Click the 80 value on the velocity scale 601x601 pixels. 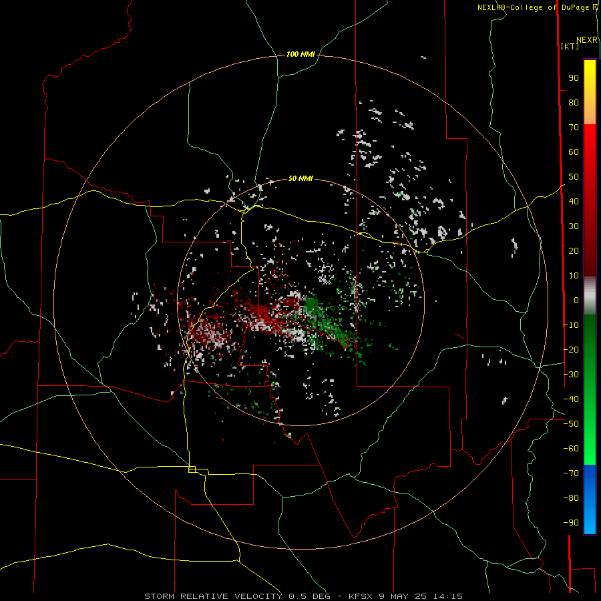point(574,103)
